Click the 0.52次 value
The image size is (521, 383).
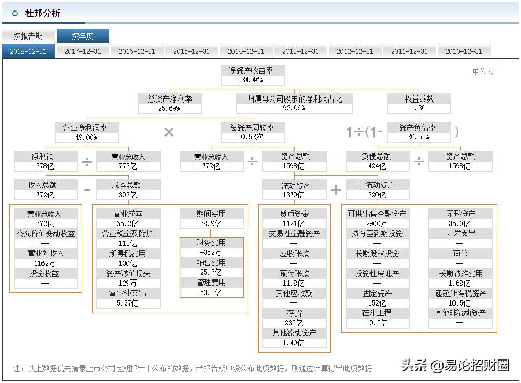pos(252,137)
